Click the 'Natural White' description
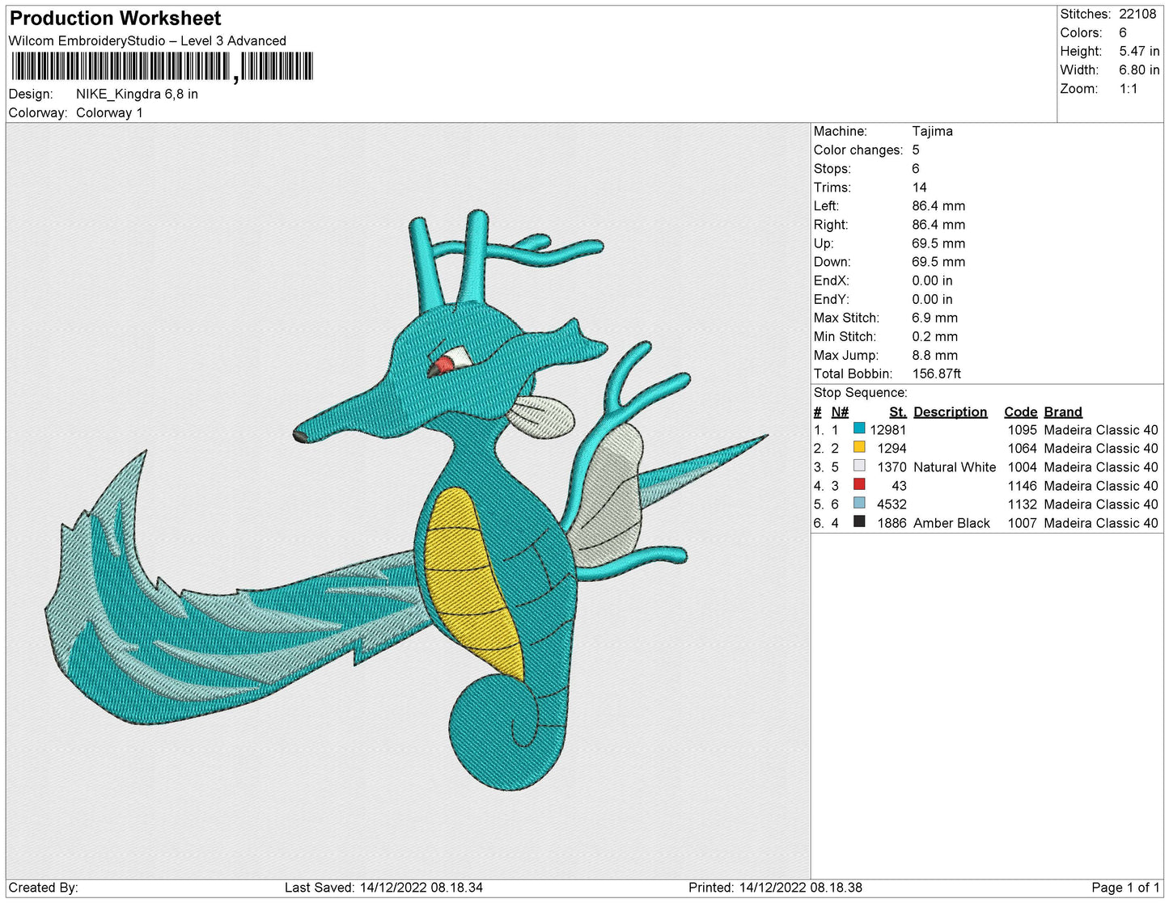Screen dimensions: 1169x903 point(955,467)
